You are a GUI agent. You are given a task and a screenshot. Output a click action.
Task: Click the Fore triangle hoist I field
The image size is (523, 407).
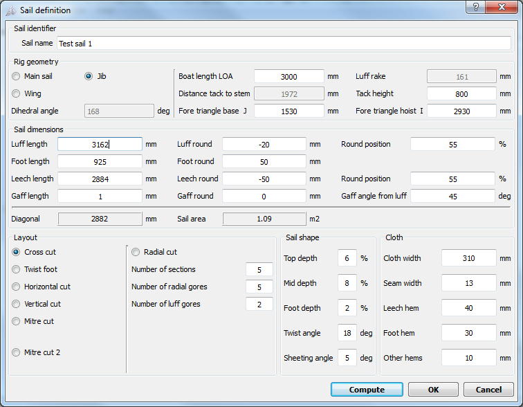(x=461, y=111)
